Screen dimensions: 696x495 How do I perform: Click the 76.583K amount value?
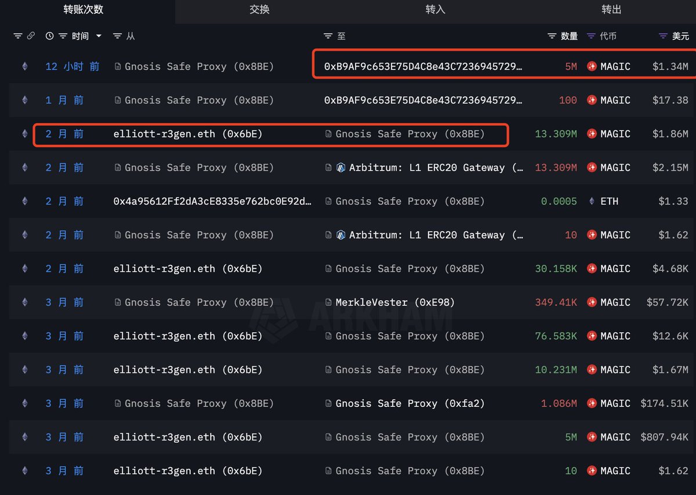click(x=556, y=336)
